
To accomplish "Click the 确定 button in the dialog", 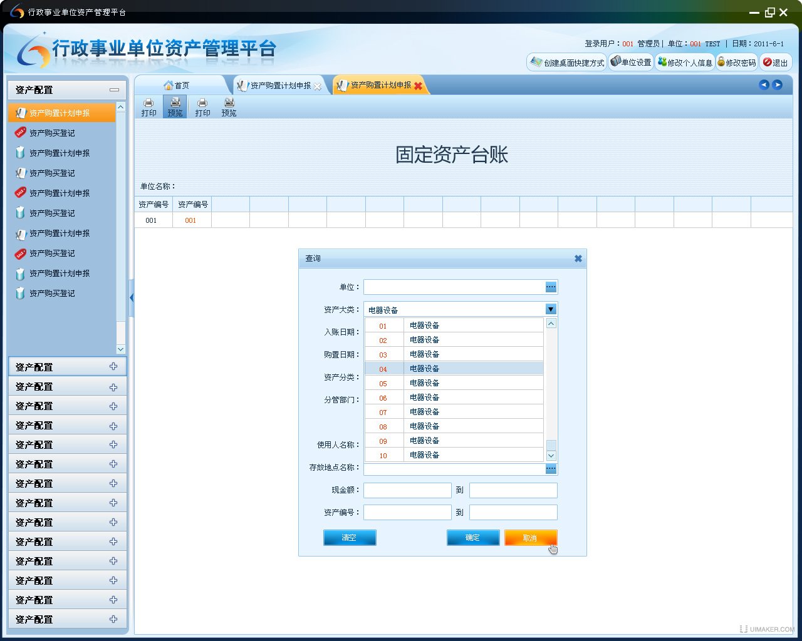I will (473, 538).
